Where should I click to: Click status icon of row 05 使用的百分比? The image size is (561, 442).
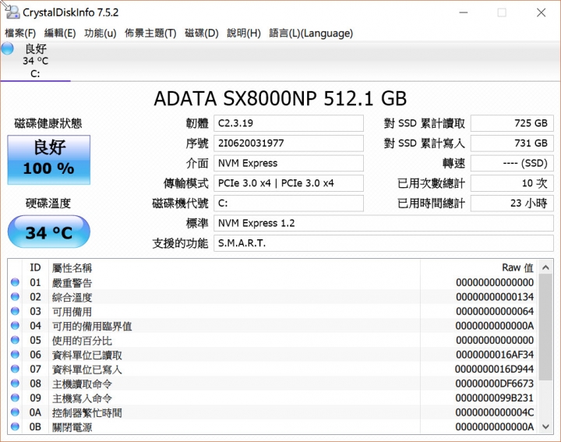(15, 340)
